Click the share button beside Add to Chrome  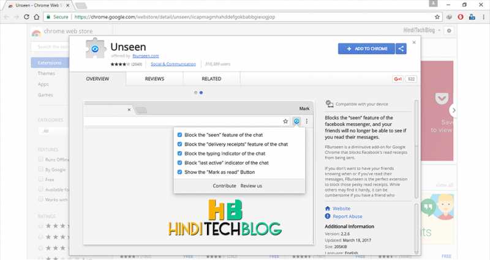coord(401,49)
